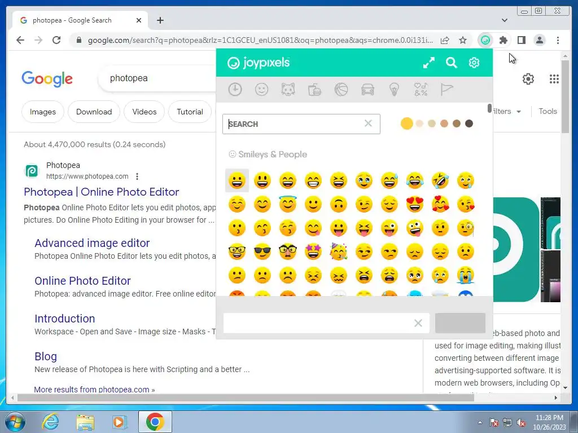The height and width of the screenshot is (433, 578).
Task: Pick the nerd face with glasses emoji
Action: 237,252
